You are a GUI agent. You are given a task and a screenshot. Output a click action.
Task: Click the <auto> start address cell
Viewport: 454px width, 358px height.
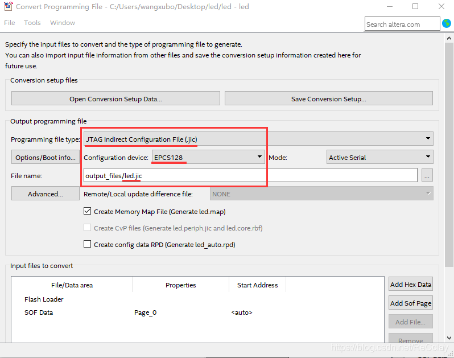pyautogui.click(x=242, y=312)
